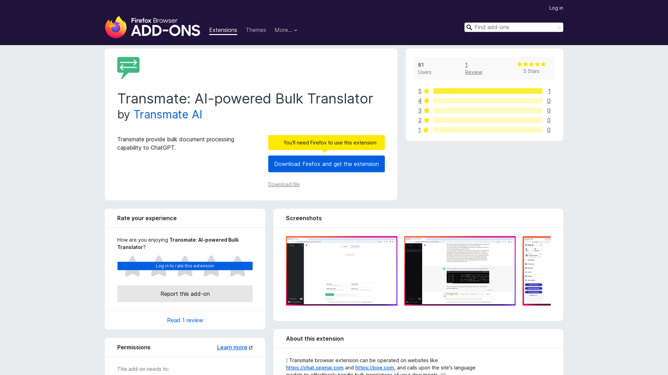The height and width of the screenshot is (375, 668).
Task: Select the last rating star
Action: (x=238, y=266)
